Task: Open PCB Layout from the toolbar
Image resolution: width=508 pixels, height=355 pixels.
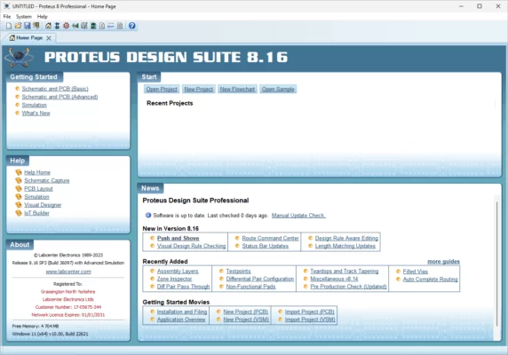Action: point(66,26)
